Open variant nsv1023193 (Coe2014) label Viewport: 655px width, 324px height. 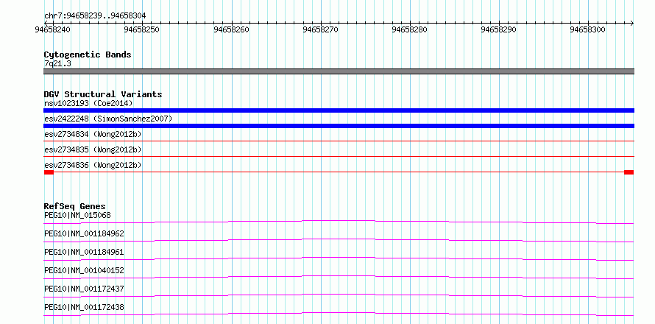coord(88,103)
